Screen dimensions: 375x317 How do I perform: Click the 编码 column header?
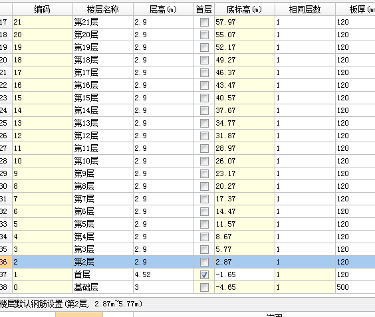tap(43, 9)
